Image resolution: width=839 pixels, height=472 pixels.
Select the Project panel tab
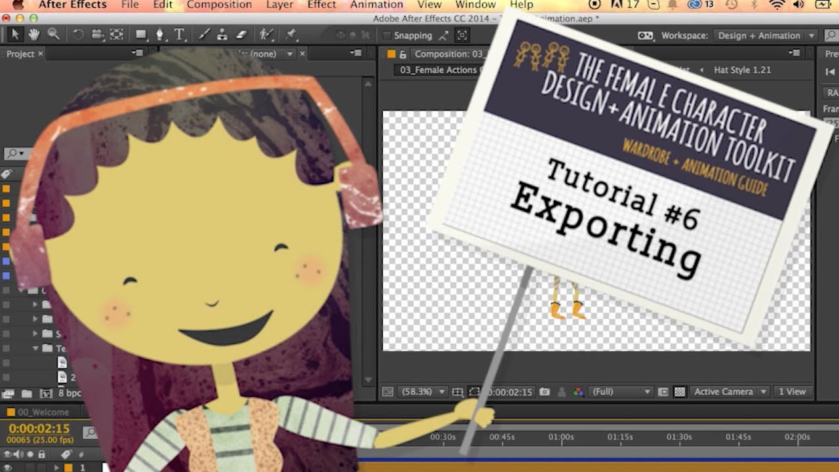click(20, 54)
